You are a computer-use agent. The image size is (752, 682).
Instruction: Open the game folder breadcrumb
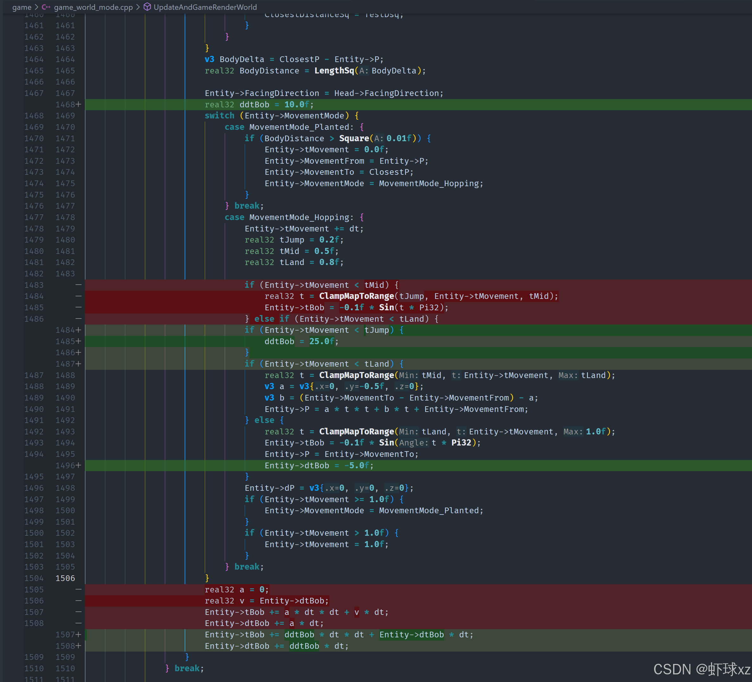tap(22, 7)
